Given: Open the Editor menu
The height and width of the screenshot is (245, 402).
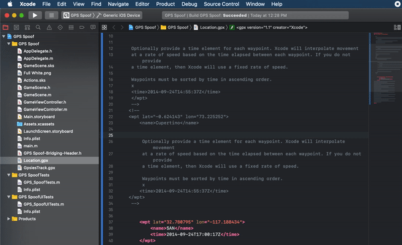Looking at the screenshot, I should [x=142, y=4].
